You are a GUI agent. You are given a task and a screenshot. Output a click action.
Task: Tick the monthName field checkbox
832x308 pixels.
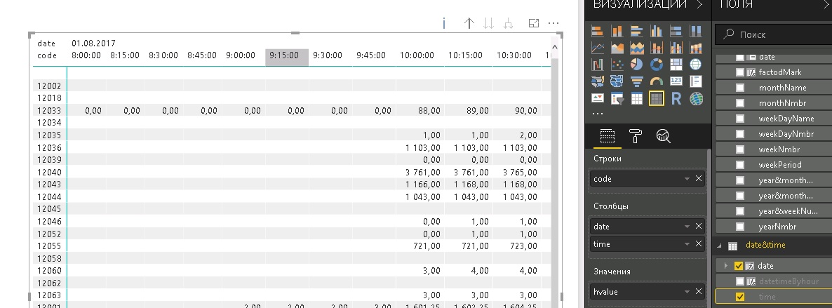point(740,88)
